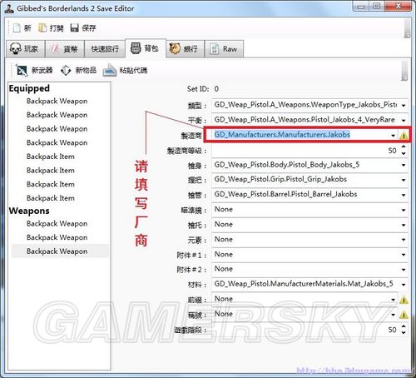The image size is (416, 378).
Task: Increase the manufacturer grade stepper value
Action: [x=404, y=147]
